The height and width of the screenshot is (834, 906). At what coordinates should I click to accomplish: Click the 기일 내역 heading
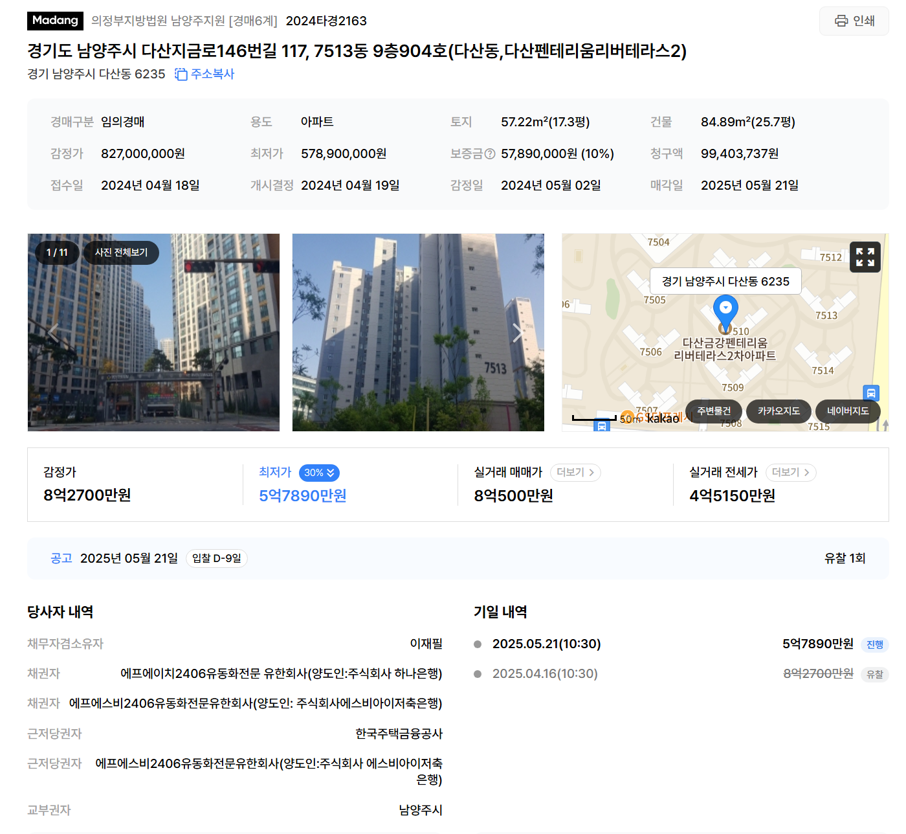500,612
